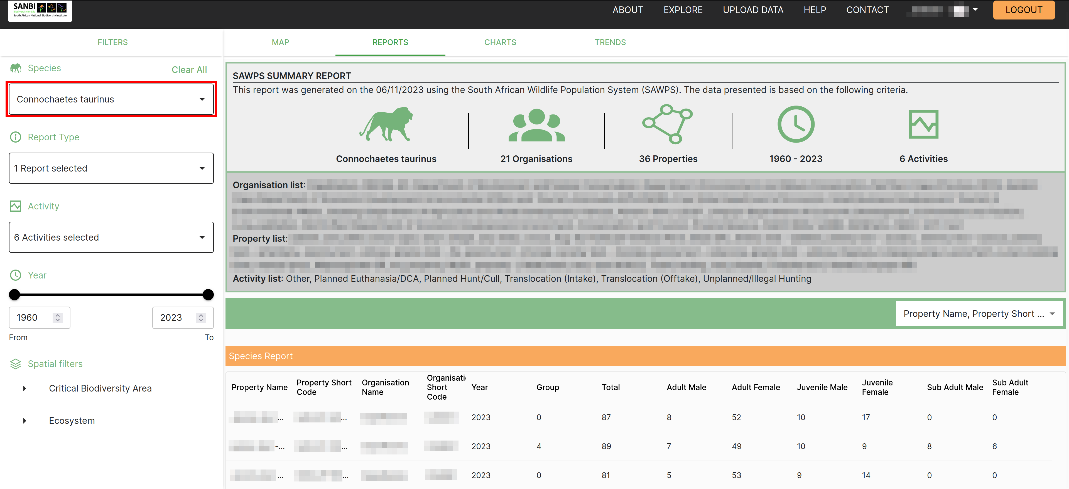The image size is (1069, 489).
Task: Click the Property Name column header
Action: [x=259, y=387]
